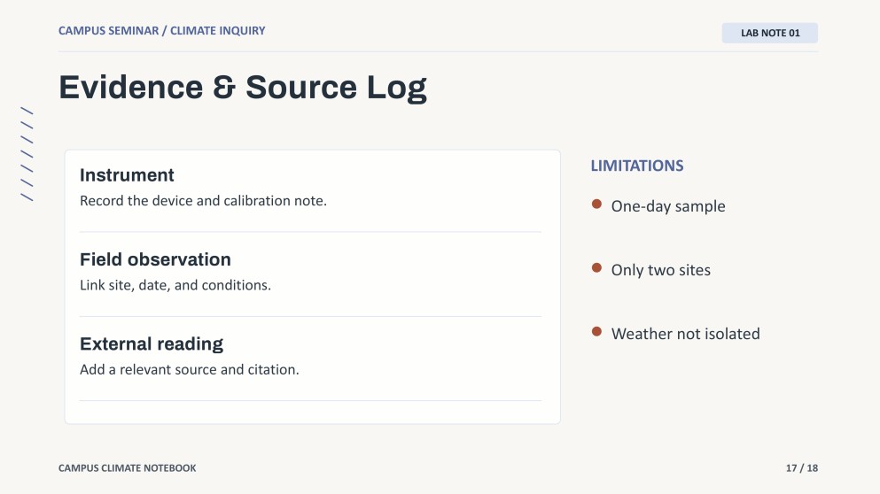
Task: Click 'Add a relevant source and citation.'
Action: pyautogui.click(x=189, y=369)
